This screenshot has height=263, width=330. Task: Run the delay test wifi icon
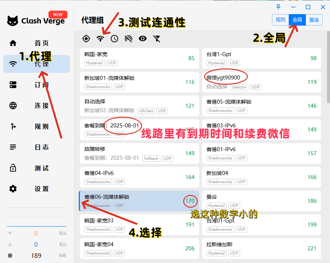pos(100,38)
